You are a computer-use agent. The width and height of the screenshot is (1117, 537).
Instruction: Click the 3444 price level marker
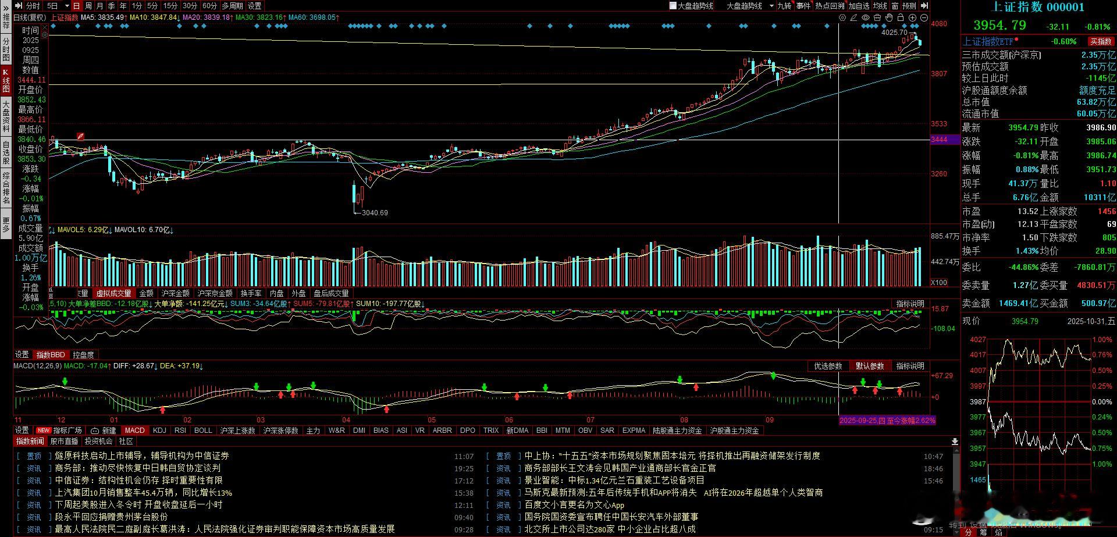point(945,140)
